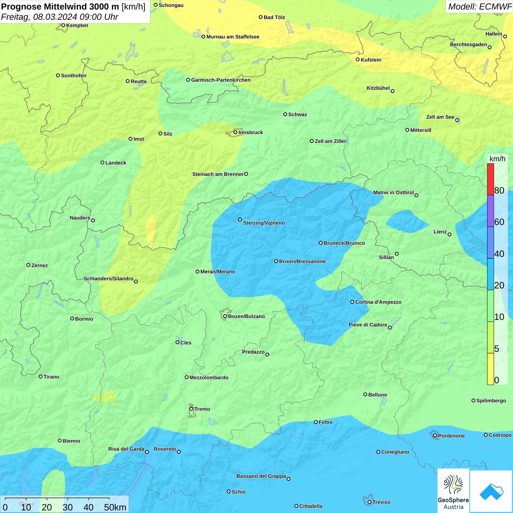Screen dimensions: 513x513
Task: Click the cyan legend swatch for 20-40 km/h
Action: point(490,274)
